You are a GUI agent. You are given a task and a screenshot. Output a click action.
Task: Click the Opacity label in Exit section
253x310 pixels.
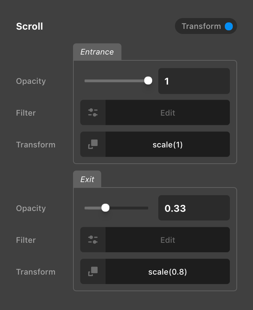[x=31, y=208]
